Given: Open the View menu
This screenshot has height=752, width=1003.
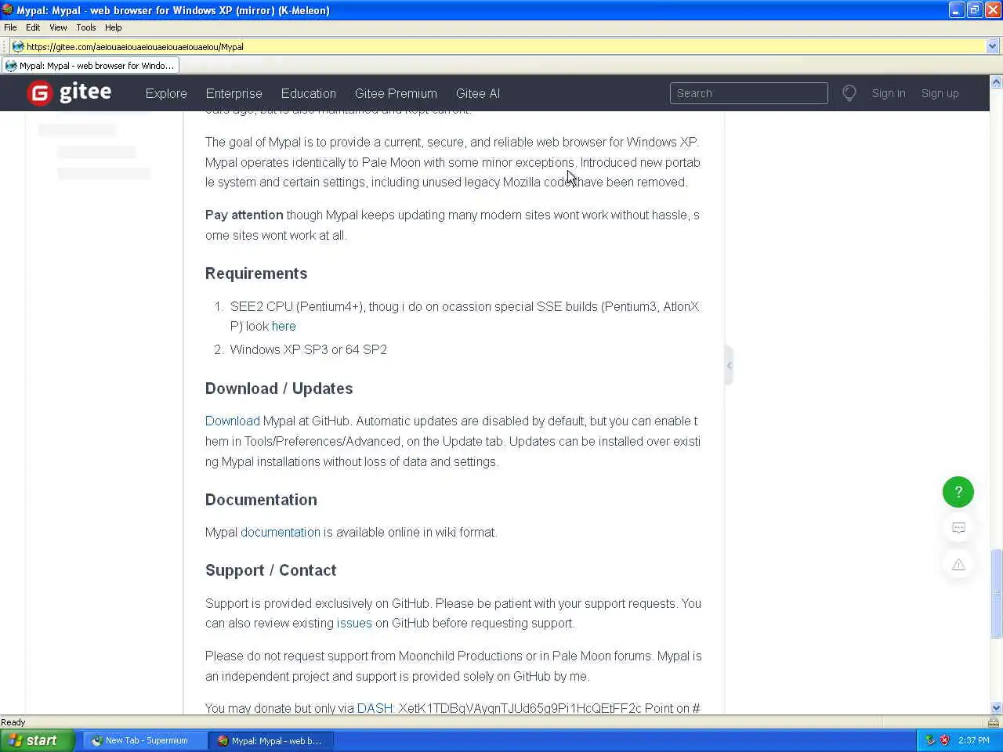Looking at the screenshot, I should pos(58,27).
